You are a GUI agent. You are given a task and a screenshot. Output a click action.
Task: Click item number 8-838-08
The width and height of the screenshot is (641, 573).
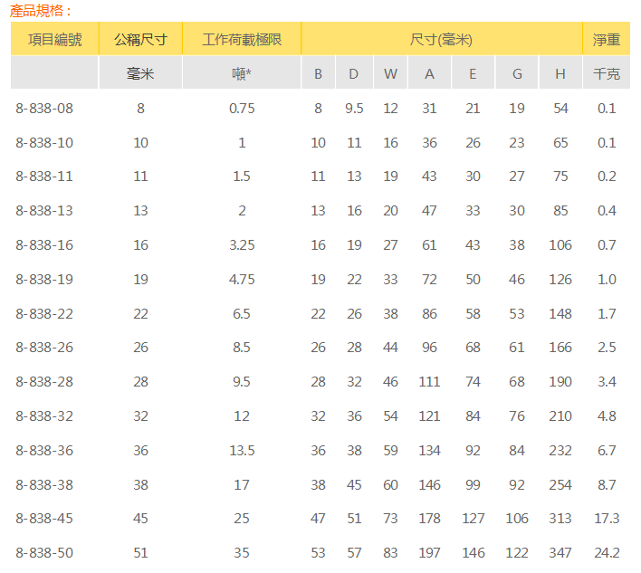[44, 109]
